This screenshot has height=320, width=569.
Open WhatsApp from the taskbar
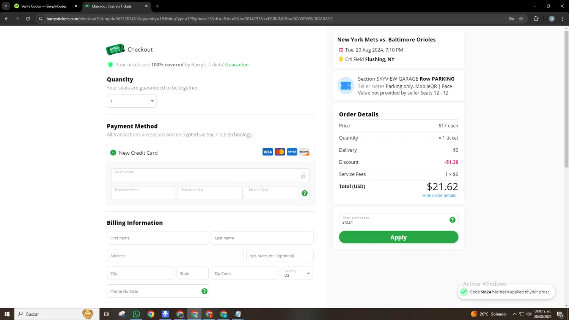(x=136, y=314)
